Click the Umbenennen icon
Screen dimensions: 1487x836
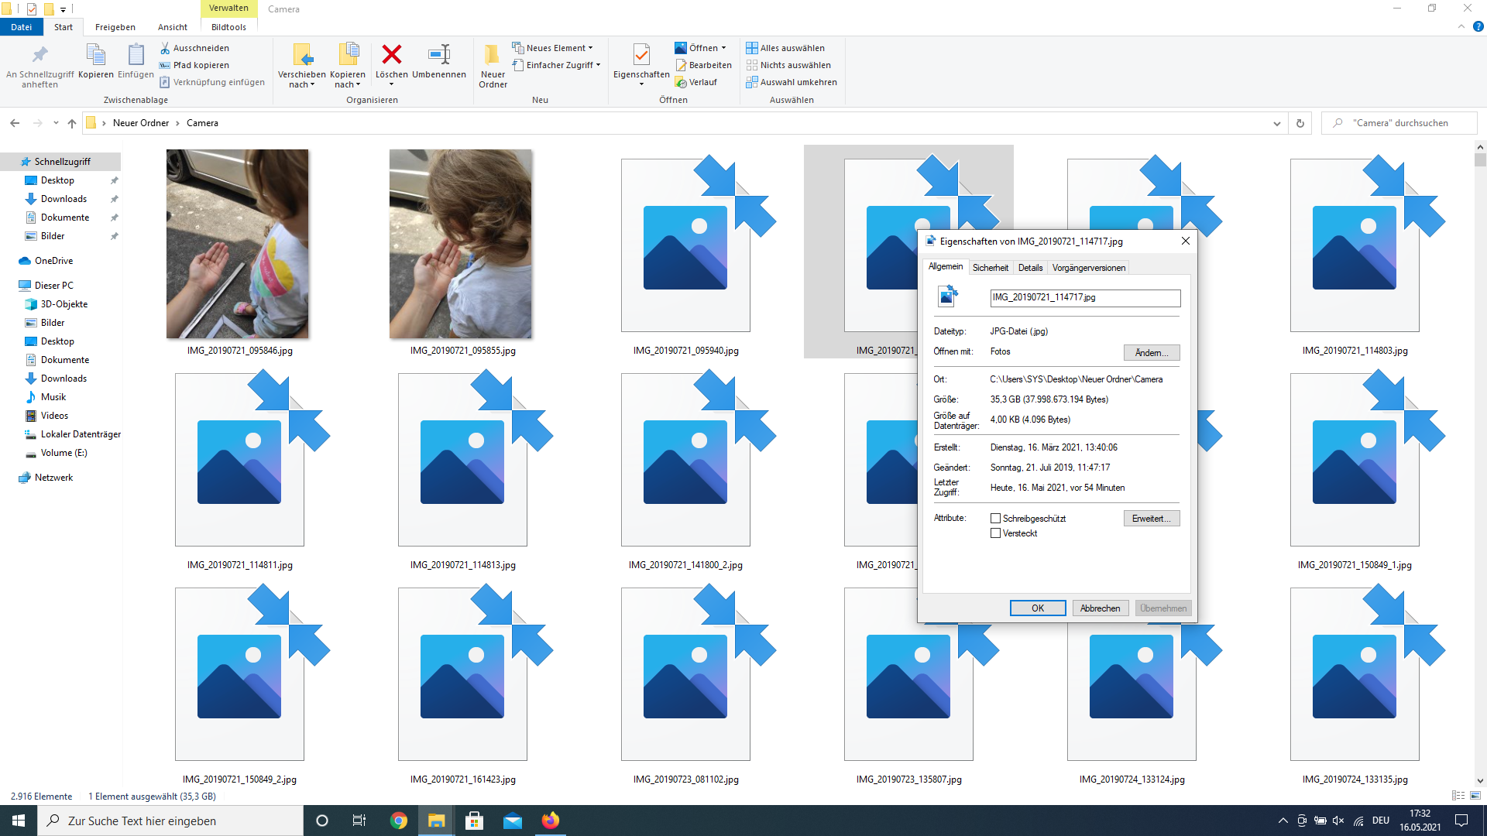click(x=439, y=54)
